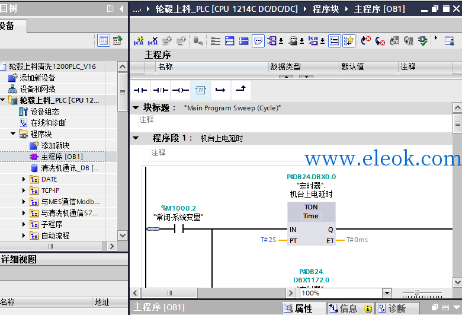The height and width of the screenshot is (315, 462).
Task: Insert output coil instruction
Action: 181,90
